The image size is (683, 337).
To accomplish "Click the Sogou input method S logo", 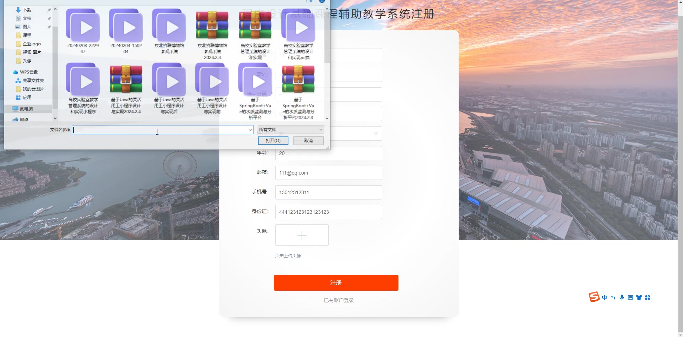I will point(594,297).
